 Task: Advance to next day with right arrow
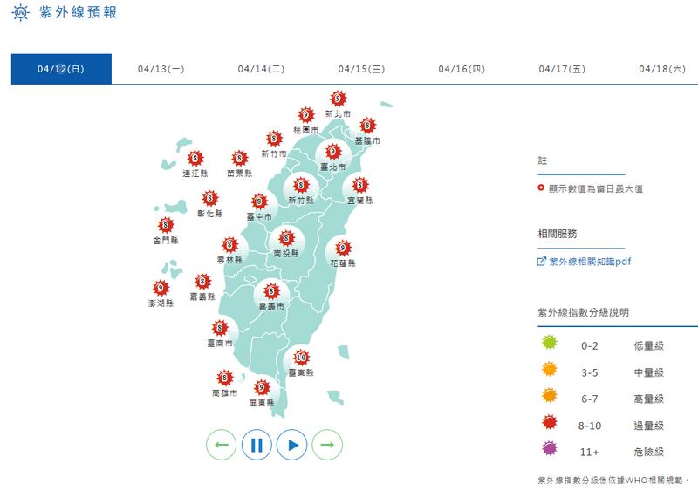327,445
